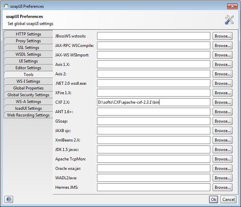
Task: Browse for Apache TcpMon path
Action: point(222,159)
